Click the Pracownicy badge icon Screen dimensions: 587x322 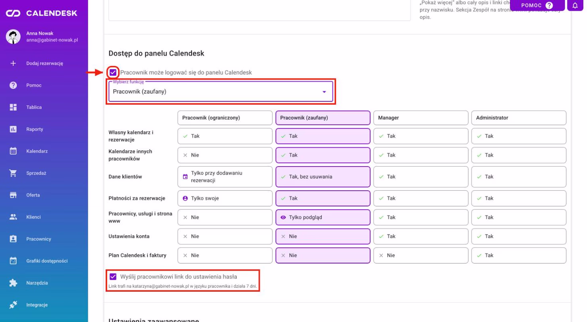[13, 239]
